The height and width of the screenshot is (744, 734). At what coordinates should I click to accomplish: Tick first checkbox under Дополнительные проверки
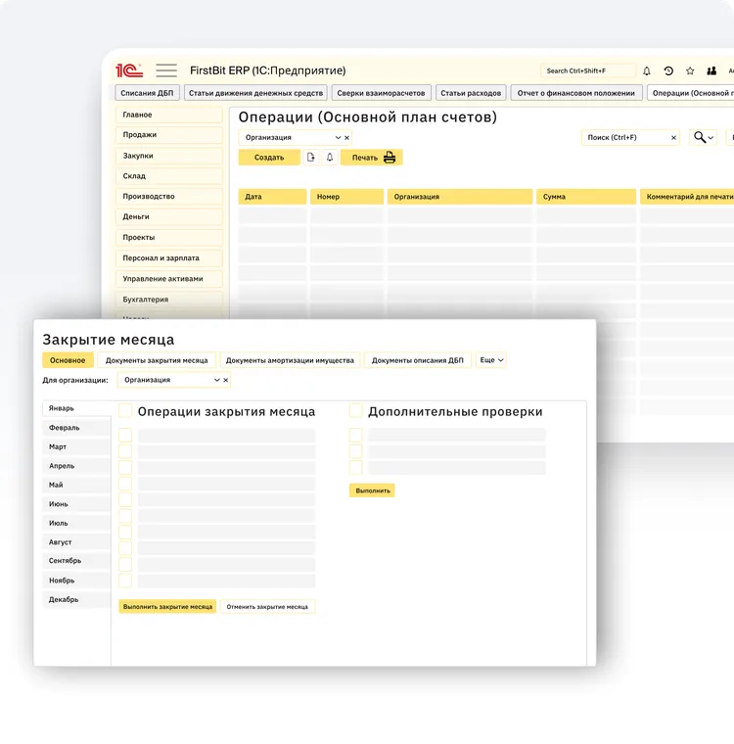(x=355, y=435)
